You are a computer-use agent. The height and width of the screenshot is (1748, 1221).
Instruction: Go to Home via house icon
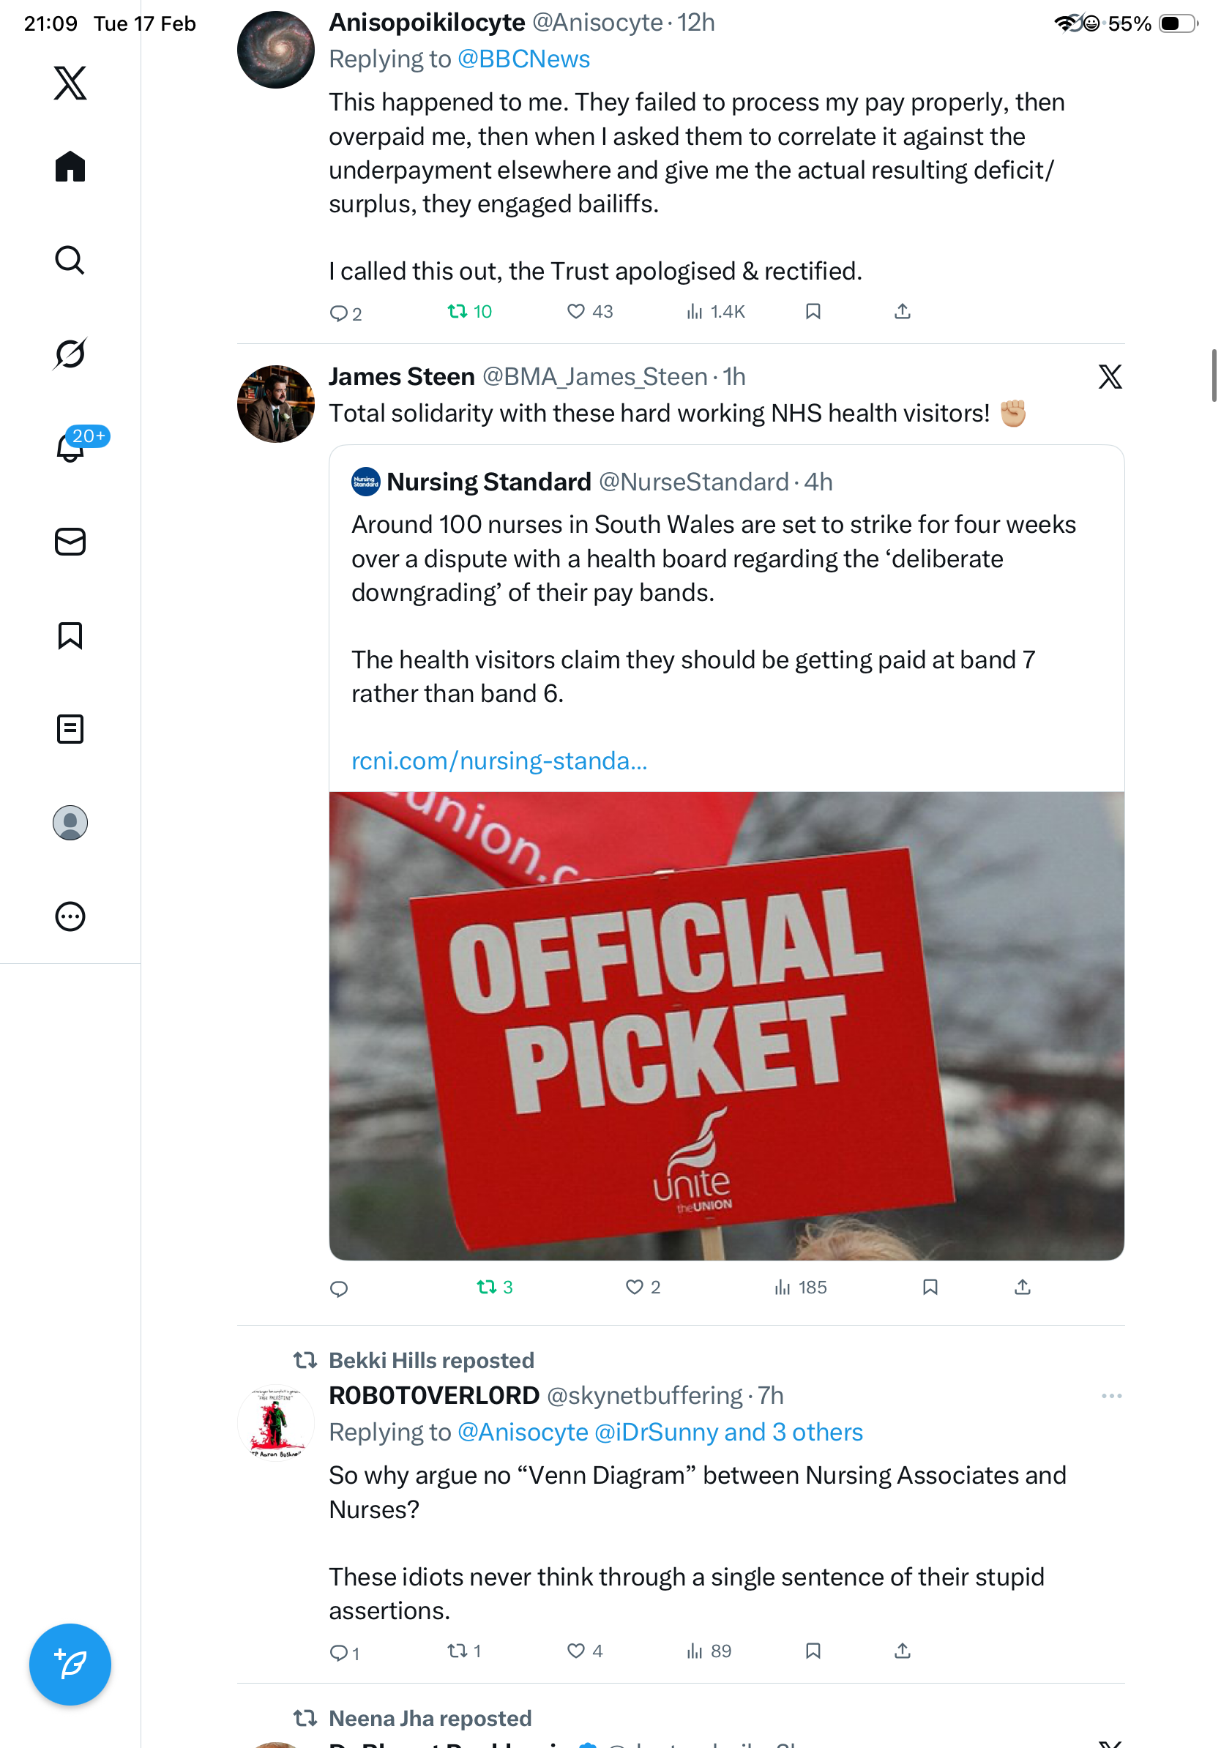point(70,167)
